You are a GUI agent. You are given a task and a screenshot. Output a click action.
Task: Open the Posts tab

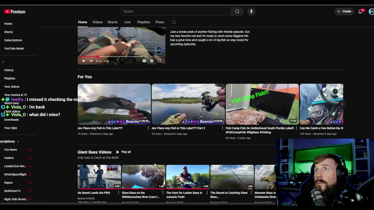(x=160, y=22)
